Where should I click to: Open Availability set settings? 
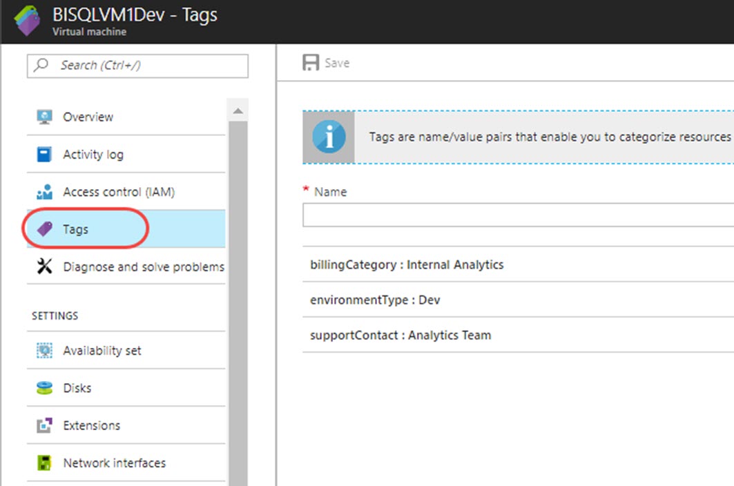click(126, 350)
